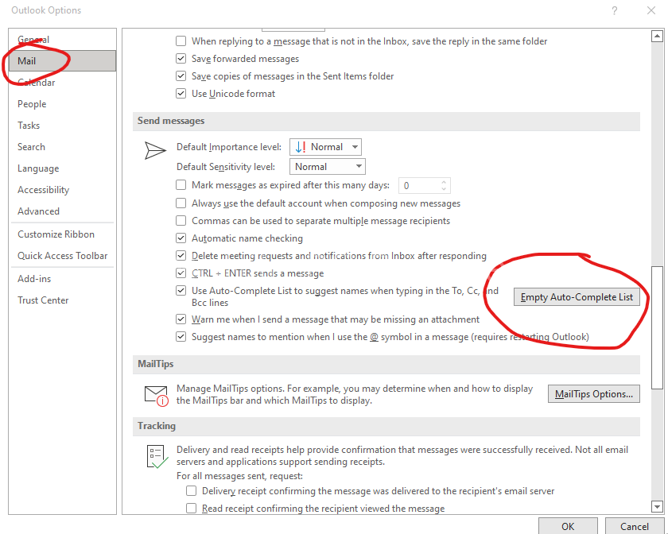The image size is (668, 534).
Task: Check the Read receipt confirmation option
Action: point(192,509)
